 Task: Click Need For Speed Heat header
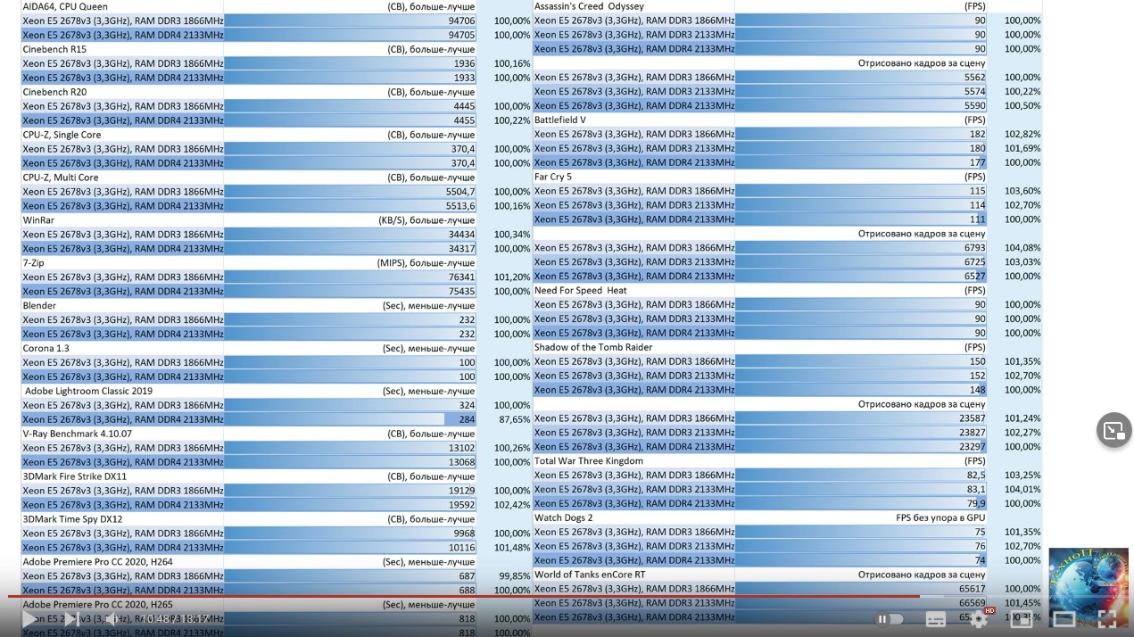(581, 291)
